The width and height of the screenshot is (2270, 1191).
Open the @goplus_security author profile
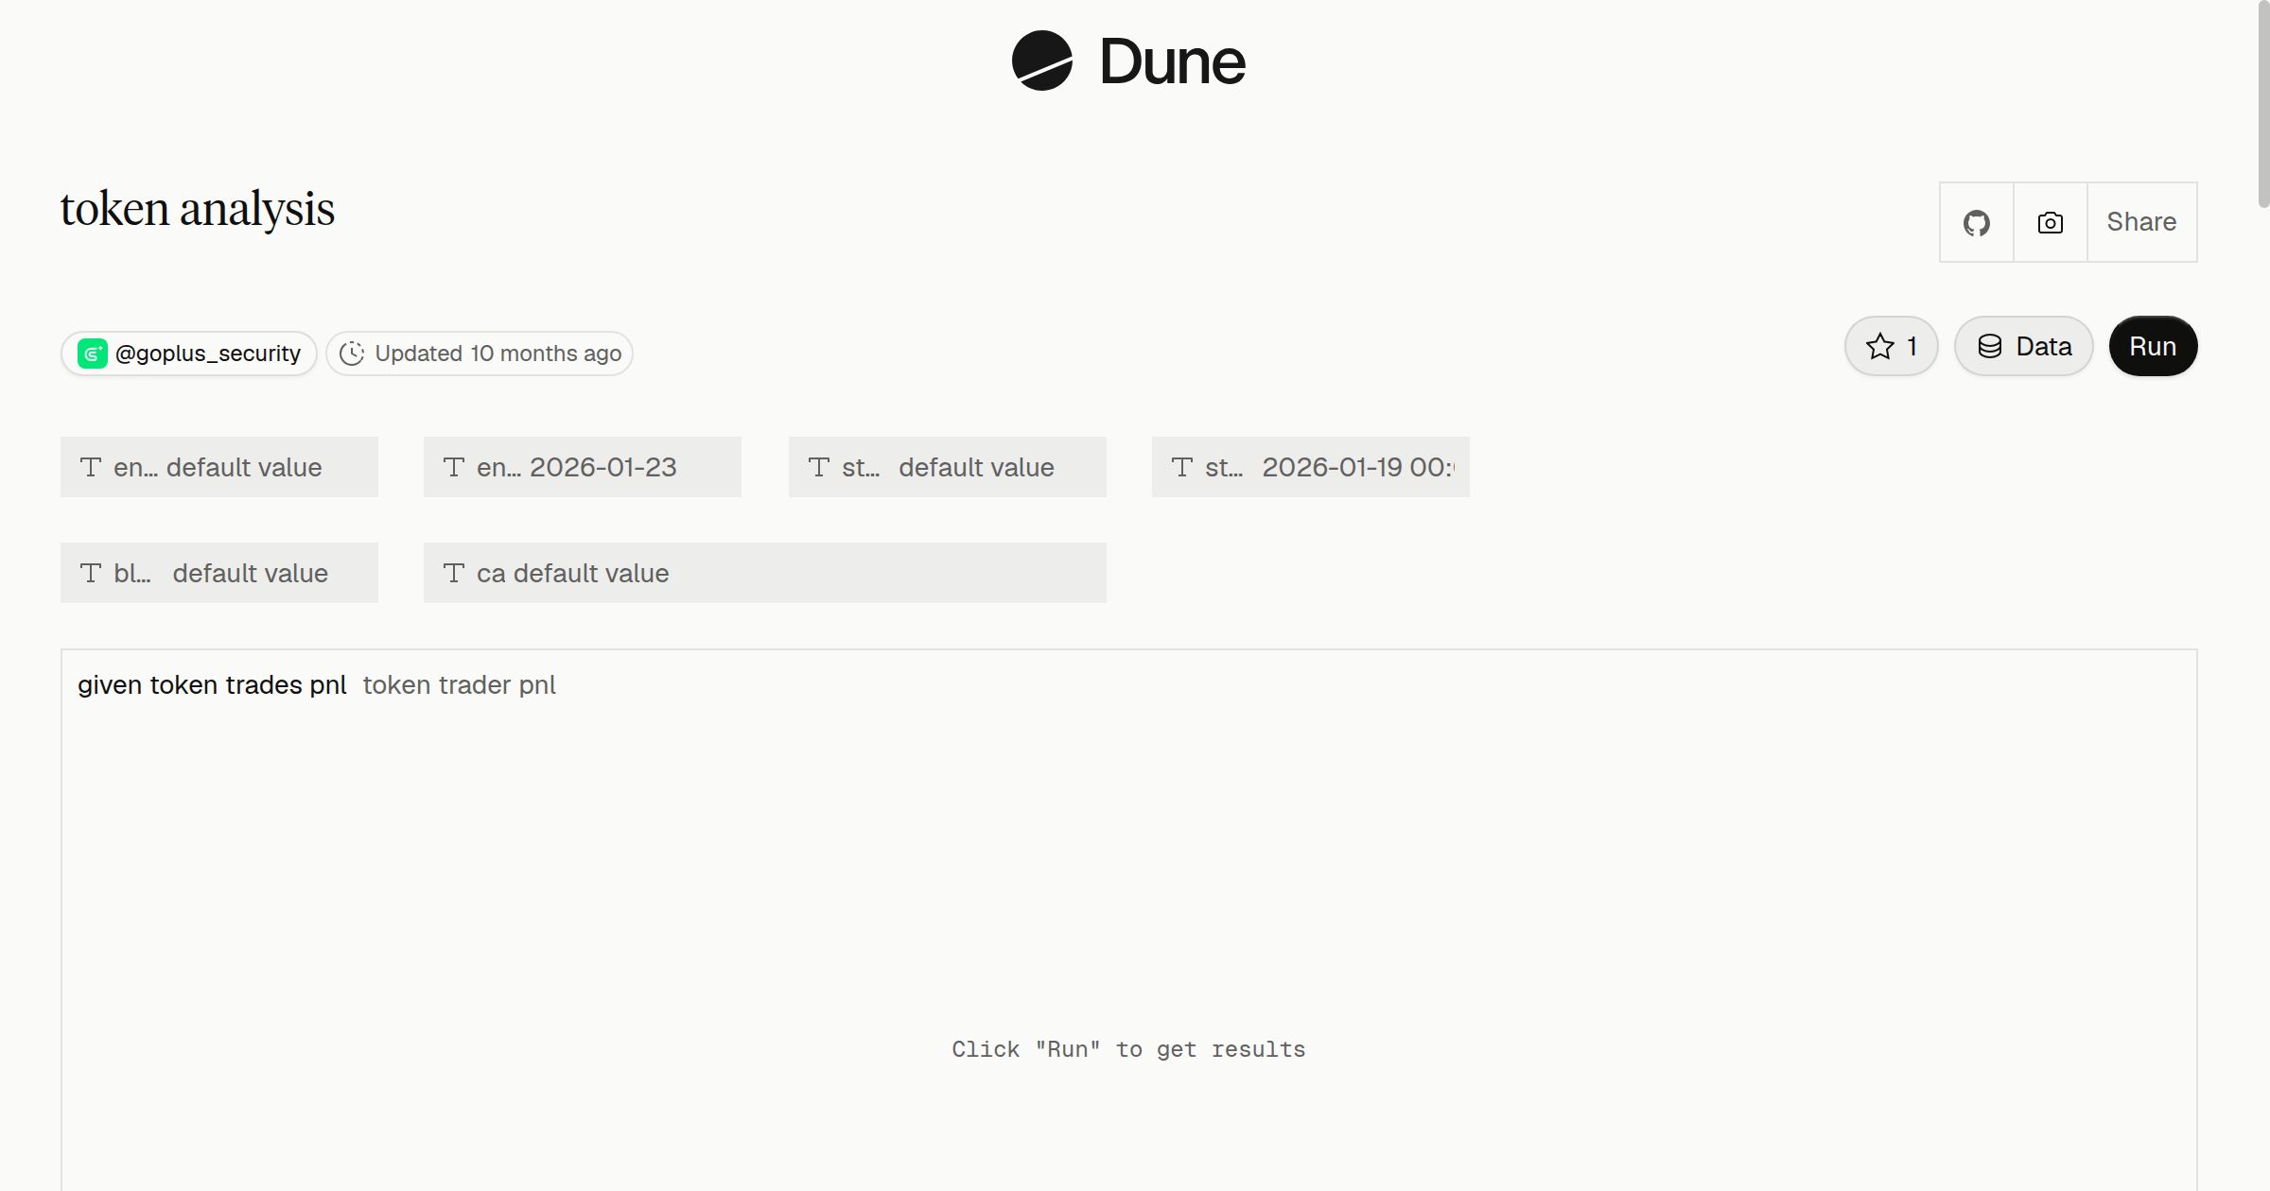point(189,354)
